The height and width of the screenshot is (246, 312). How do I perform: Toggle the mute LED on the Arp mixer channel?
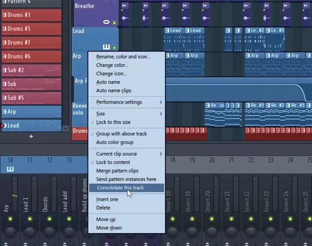pos(10,219)
